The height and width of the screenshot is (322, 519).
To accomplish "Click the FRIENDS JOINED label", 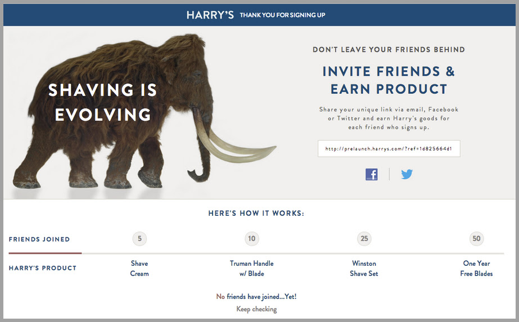I will 39,239.
